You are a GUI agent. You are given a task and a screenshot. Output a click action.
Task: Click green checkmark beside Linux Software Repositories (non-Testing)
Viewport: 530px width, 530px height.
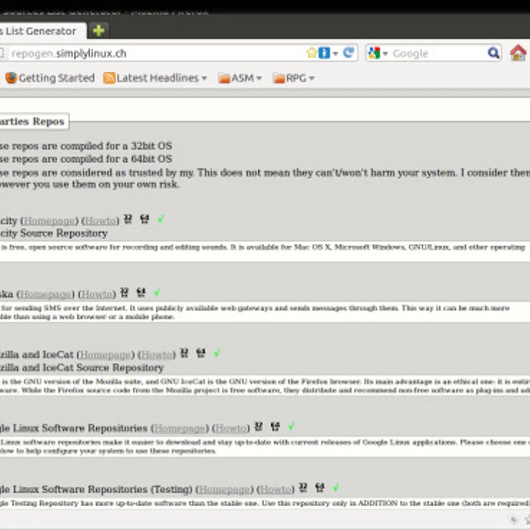point(291,426)
